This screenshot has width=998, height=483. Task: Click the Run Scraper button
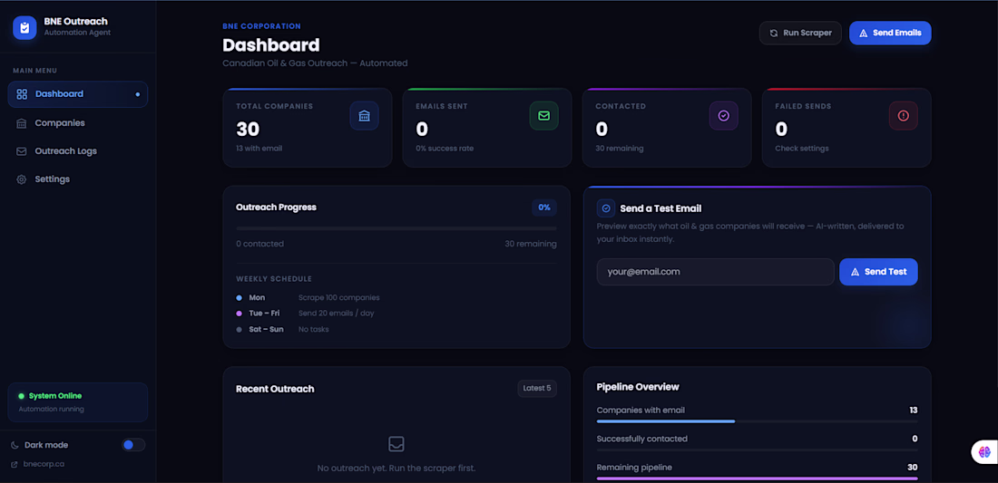point(801,33)
